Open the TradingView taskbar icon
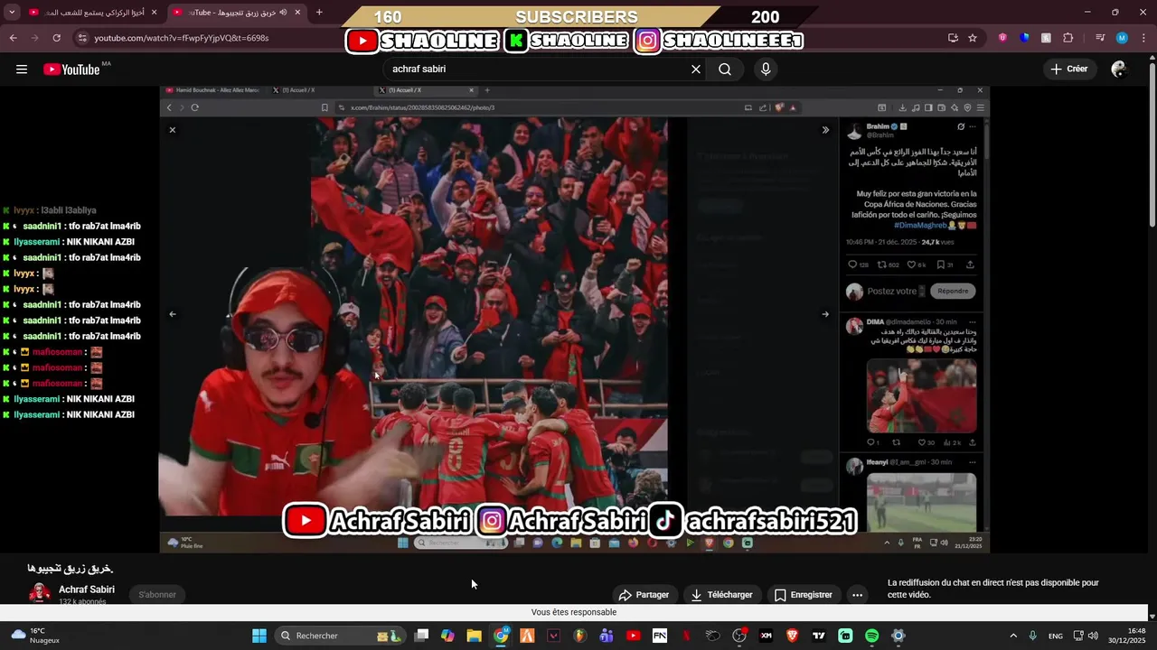The width and height of the screenshot is (1157, 650). (819, 636)
